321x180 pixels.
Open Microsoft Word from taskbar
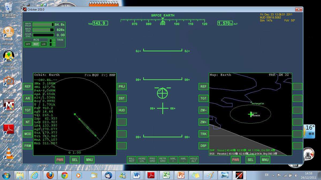136,175
